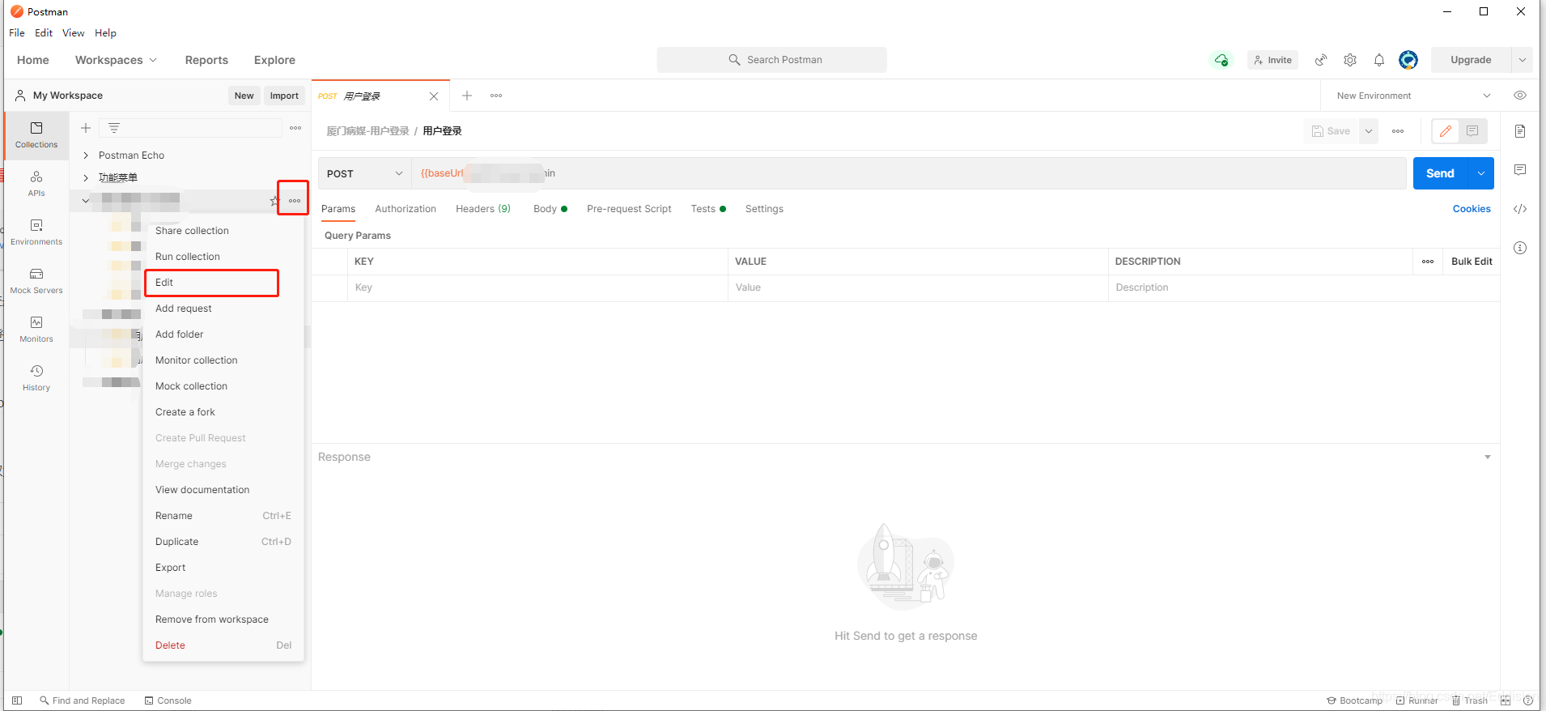The width and height of the screenshot is (1546, 711).
Task: Choose Edit from the context menu
Action: point(211,283)
